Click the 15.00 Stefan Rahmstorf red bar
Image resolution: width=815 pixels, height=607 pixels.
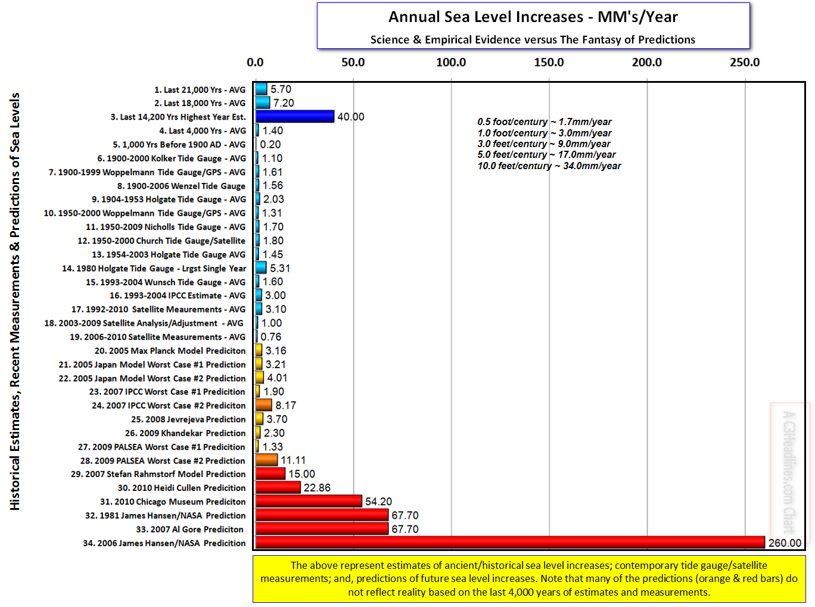point(270,474)
